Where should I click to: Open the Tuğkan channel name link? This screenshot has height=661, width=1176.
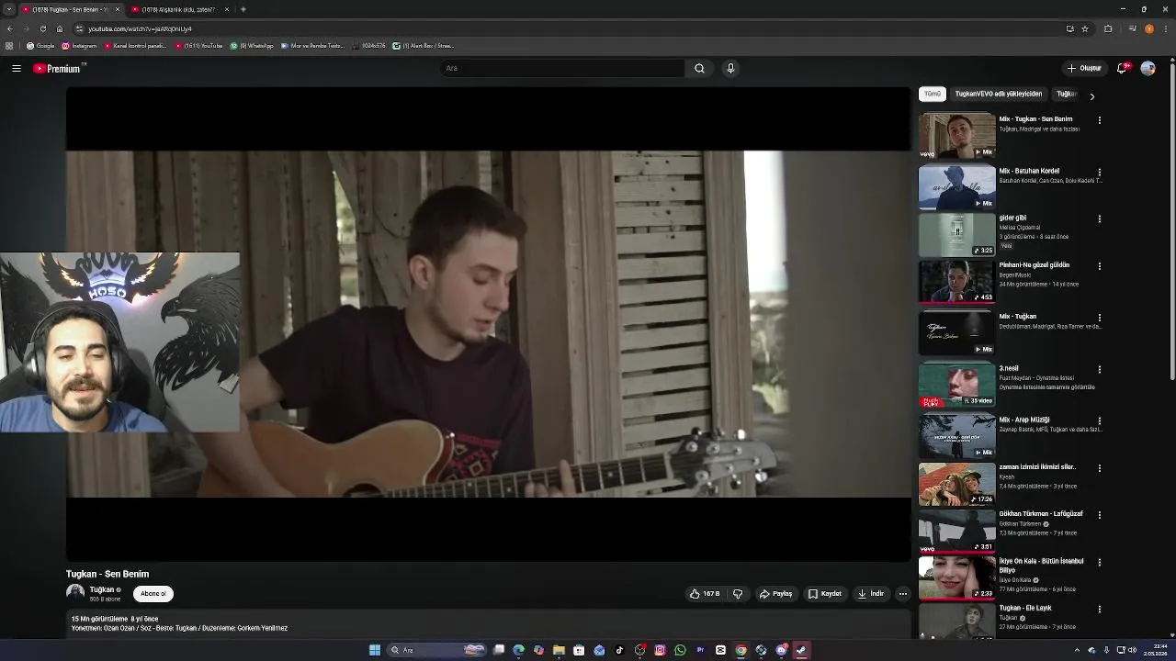tap(101, 589)
